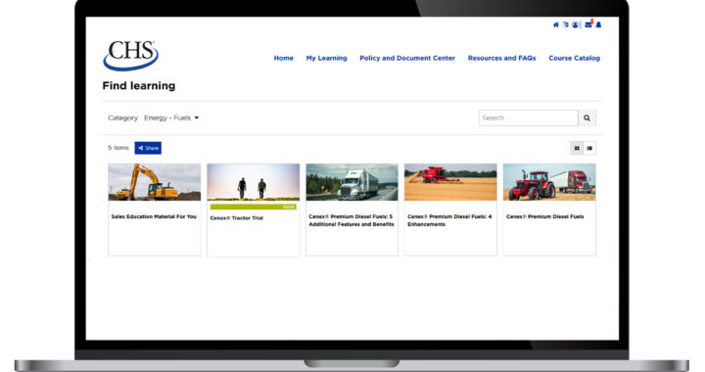Click the '5 items' count text
Viewport: 705px width, 372px height.
(118, 148)
